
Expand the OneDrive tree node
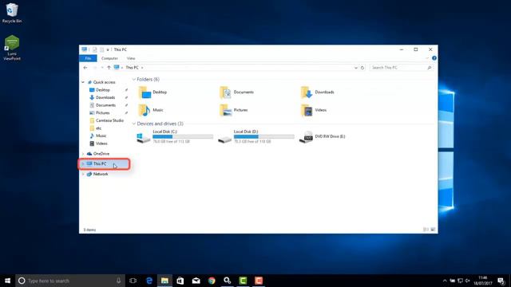point(83,154)
